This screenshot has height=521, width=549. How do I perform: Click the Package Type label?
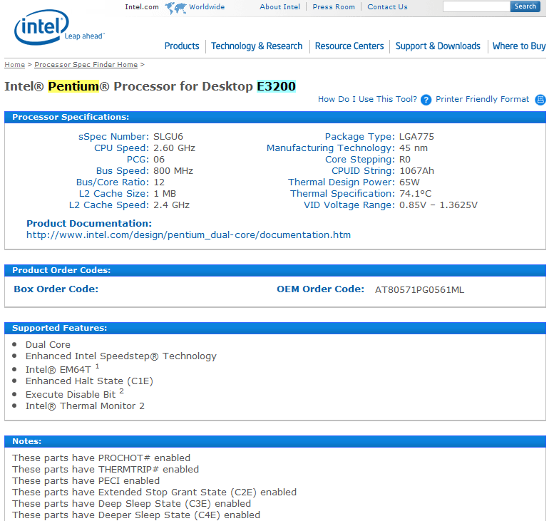point(360,136)
